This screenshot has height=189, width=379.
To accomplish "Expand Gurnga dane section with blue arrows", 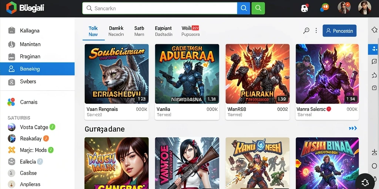I will click(353, 128).
